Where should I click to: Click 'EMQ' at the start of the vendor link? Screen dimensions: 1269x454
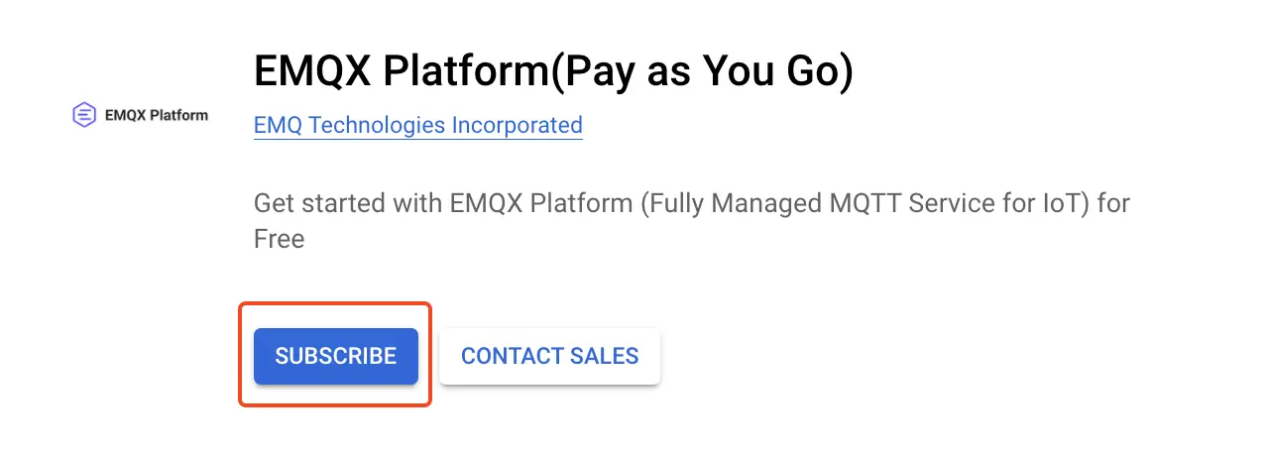click(x=278, y=126)
